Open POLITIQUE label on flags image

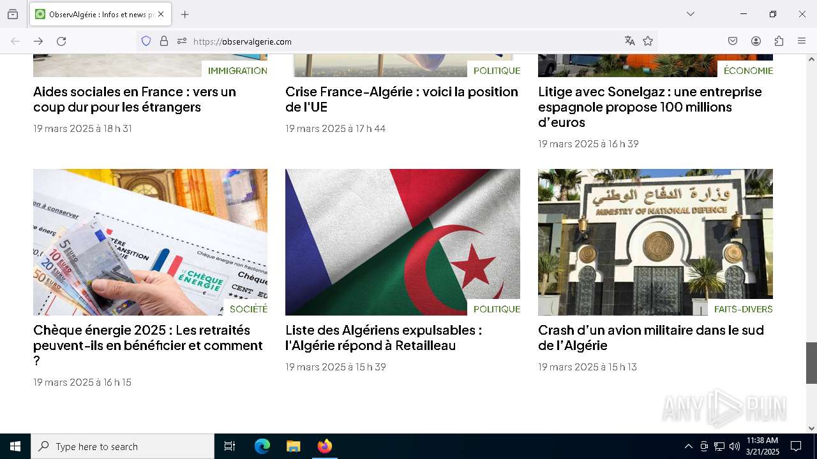[x=497, y=309]
